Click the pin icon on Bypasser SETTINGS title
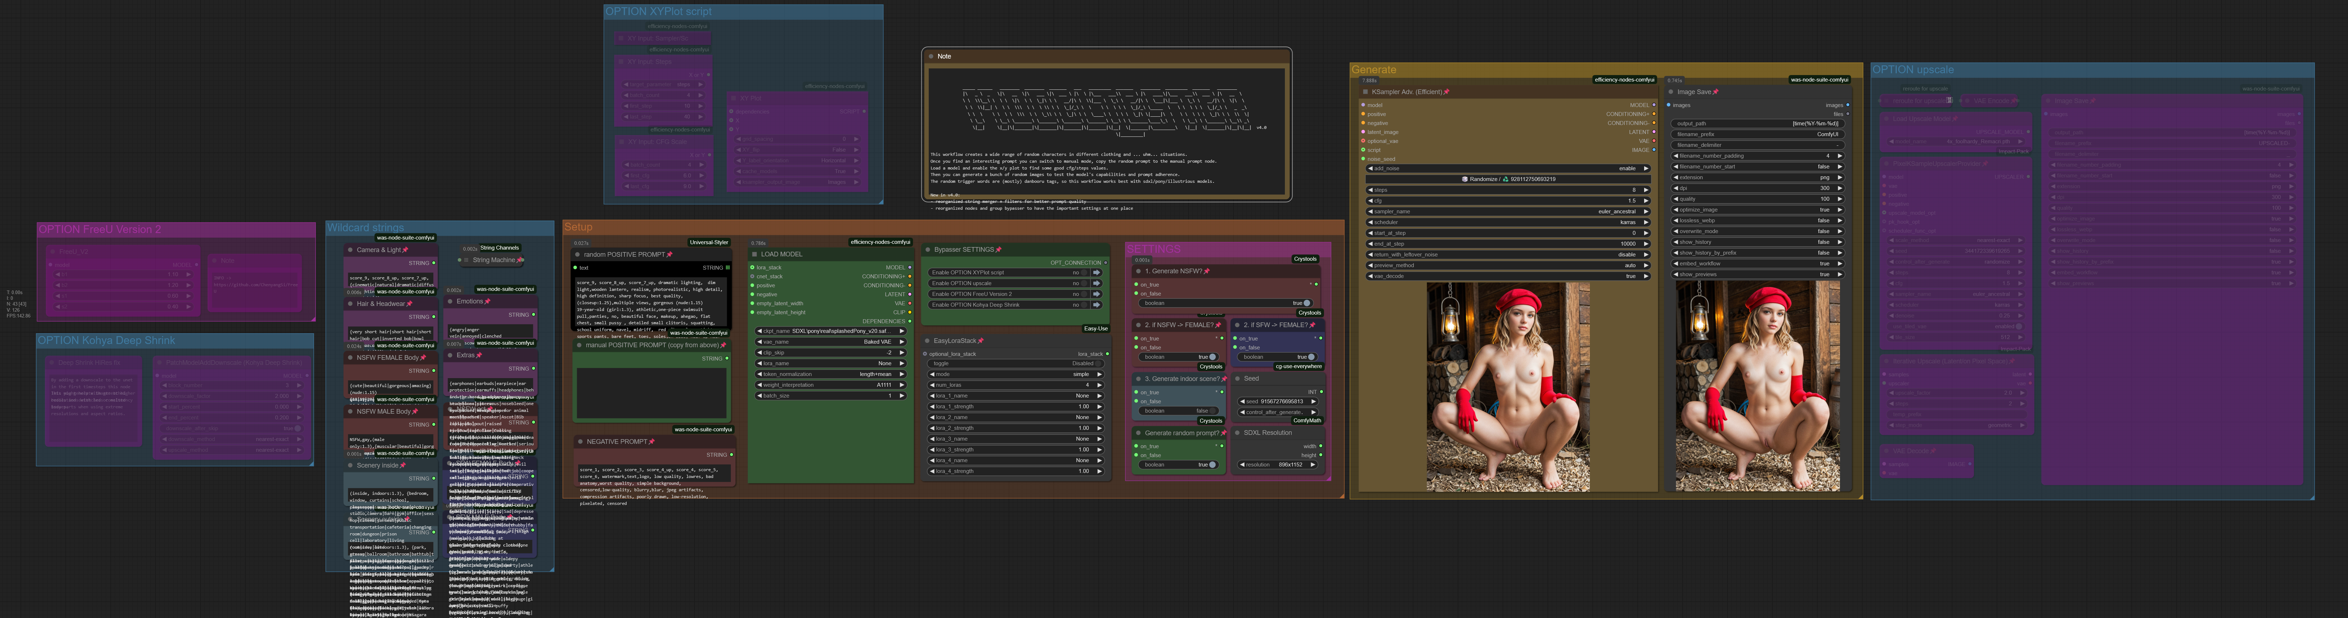The height and width of the screenshot is (618, 2348). 999,250
